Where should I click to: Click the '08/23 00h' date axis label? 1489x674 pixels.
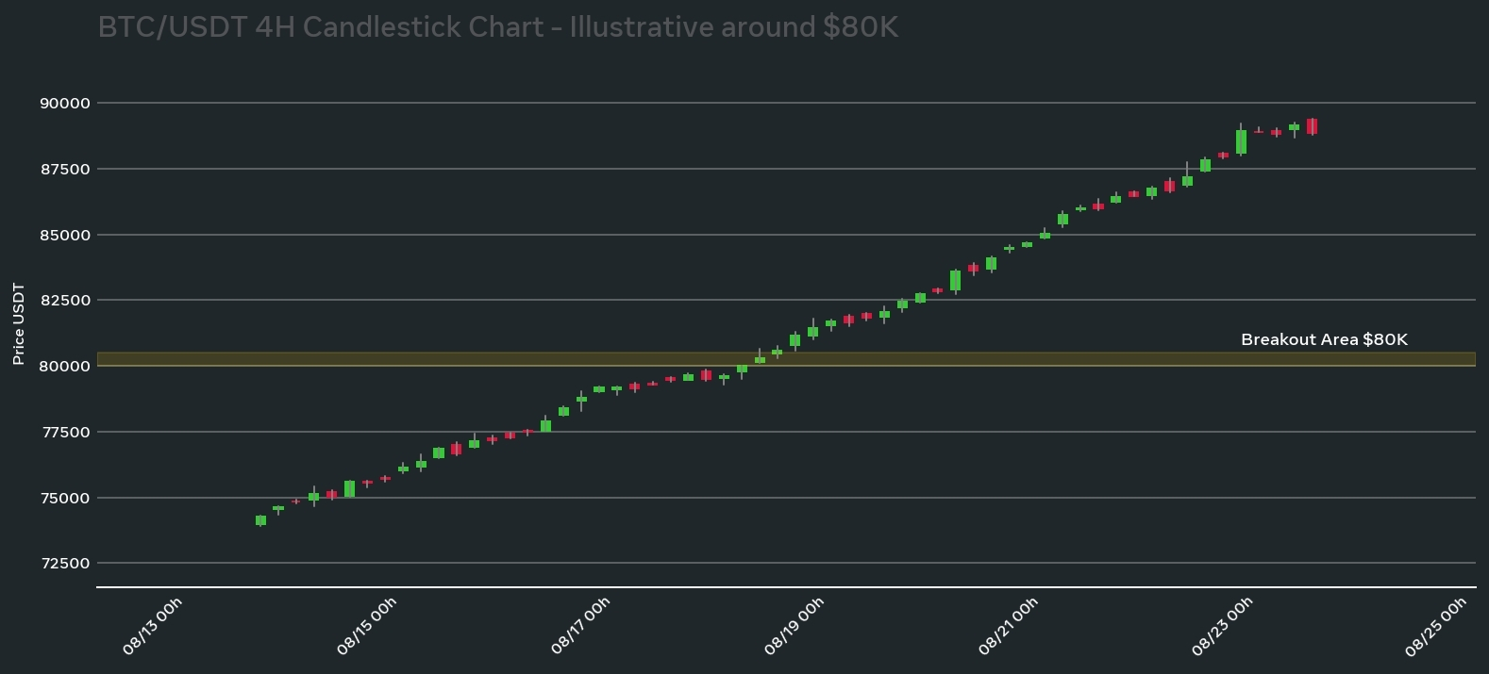1222,626
